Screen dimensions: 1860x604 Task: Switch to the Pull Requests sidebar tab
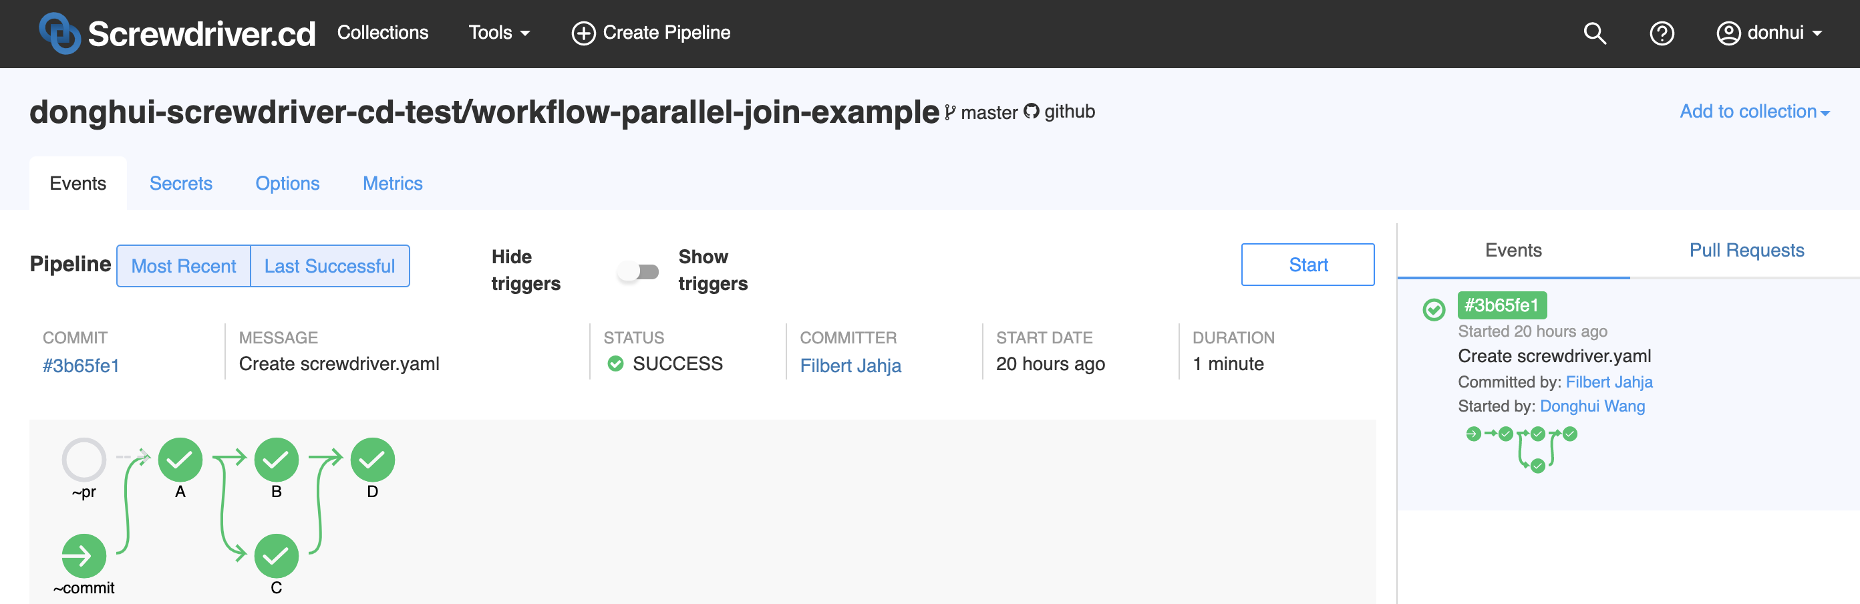(1746, 250)
